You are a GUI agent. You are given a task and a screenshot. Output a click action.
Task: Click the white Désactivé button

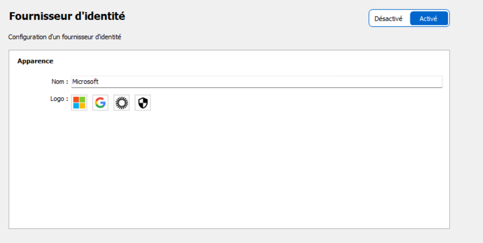pyautogui.click(x=388, y=18)
